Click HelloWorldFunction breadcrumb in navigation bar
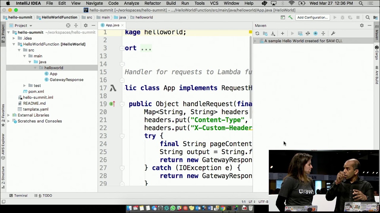 (57, 17)
